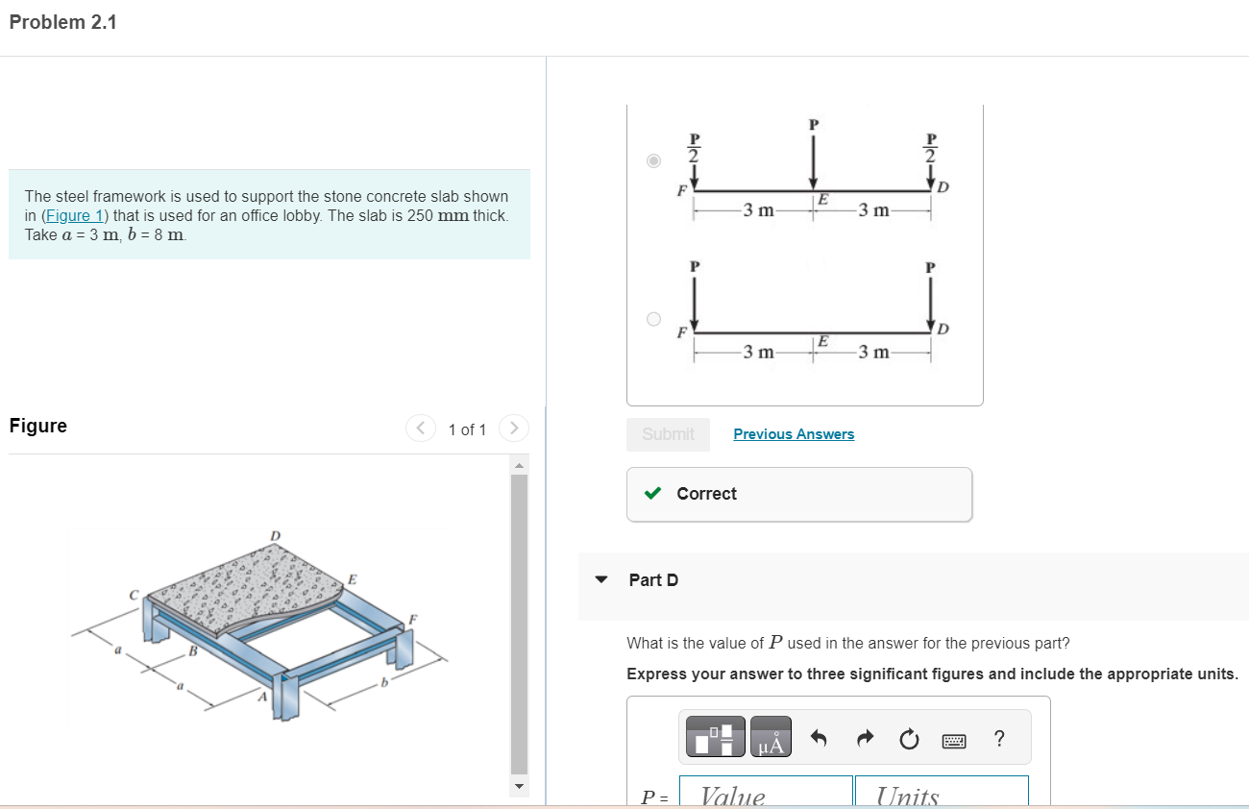Screen dimensions: 1249x809
Task: Click the question mark help icon
Action: [999, 736]
